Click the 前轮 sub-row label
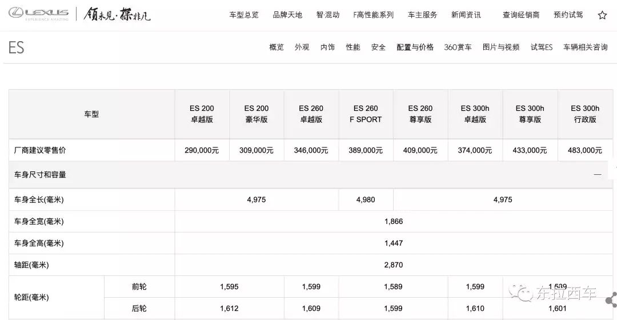The width and height of the screenshot is (617, 320). [139, 286]
